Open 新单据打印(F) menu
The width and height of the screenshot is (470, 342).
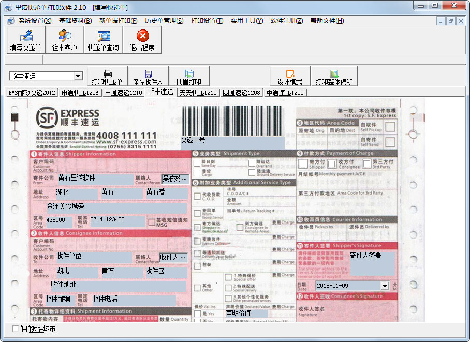118,21
